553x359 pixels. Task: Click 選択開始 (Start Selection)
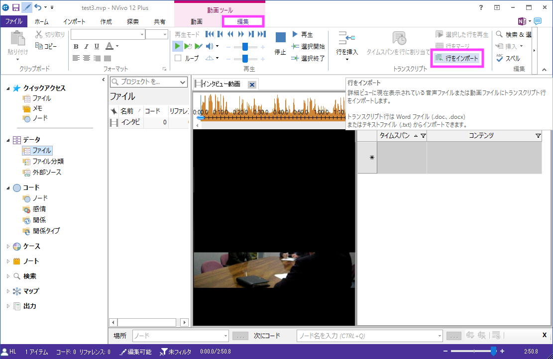pos(308,47)
